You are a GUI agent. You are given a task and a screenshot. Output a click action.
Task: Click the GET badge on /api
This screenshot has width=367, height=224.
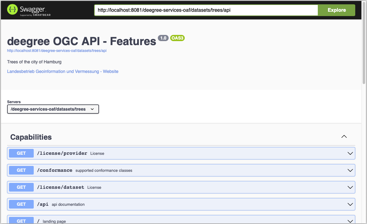[21, 204]
